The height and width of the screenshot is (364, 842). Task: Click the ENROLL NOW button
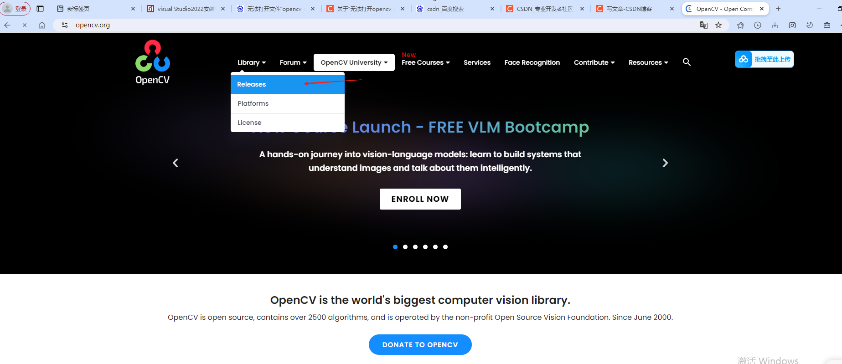[420, 199]
